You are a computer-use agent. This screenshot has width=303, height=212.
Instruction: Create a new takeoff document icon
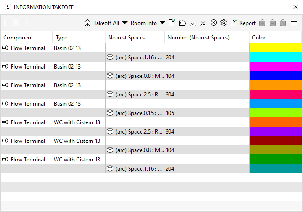point(172,23)
